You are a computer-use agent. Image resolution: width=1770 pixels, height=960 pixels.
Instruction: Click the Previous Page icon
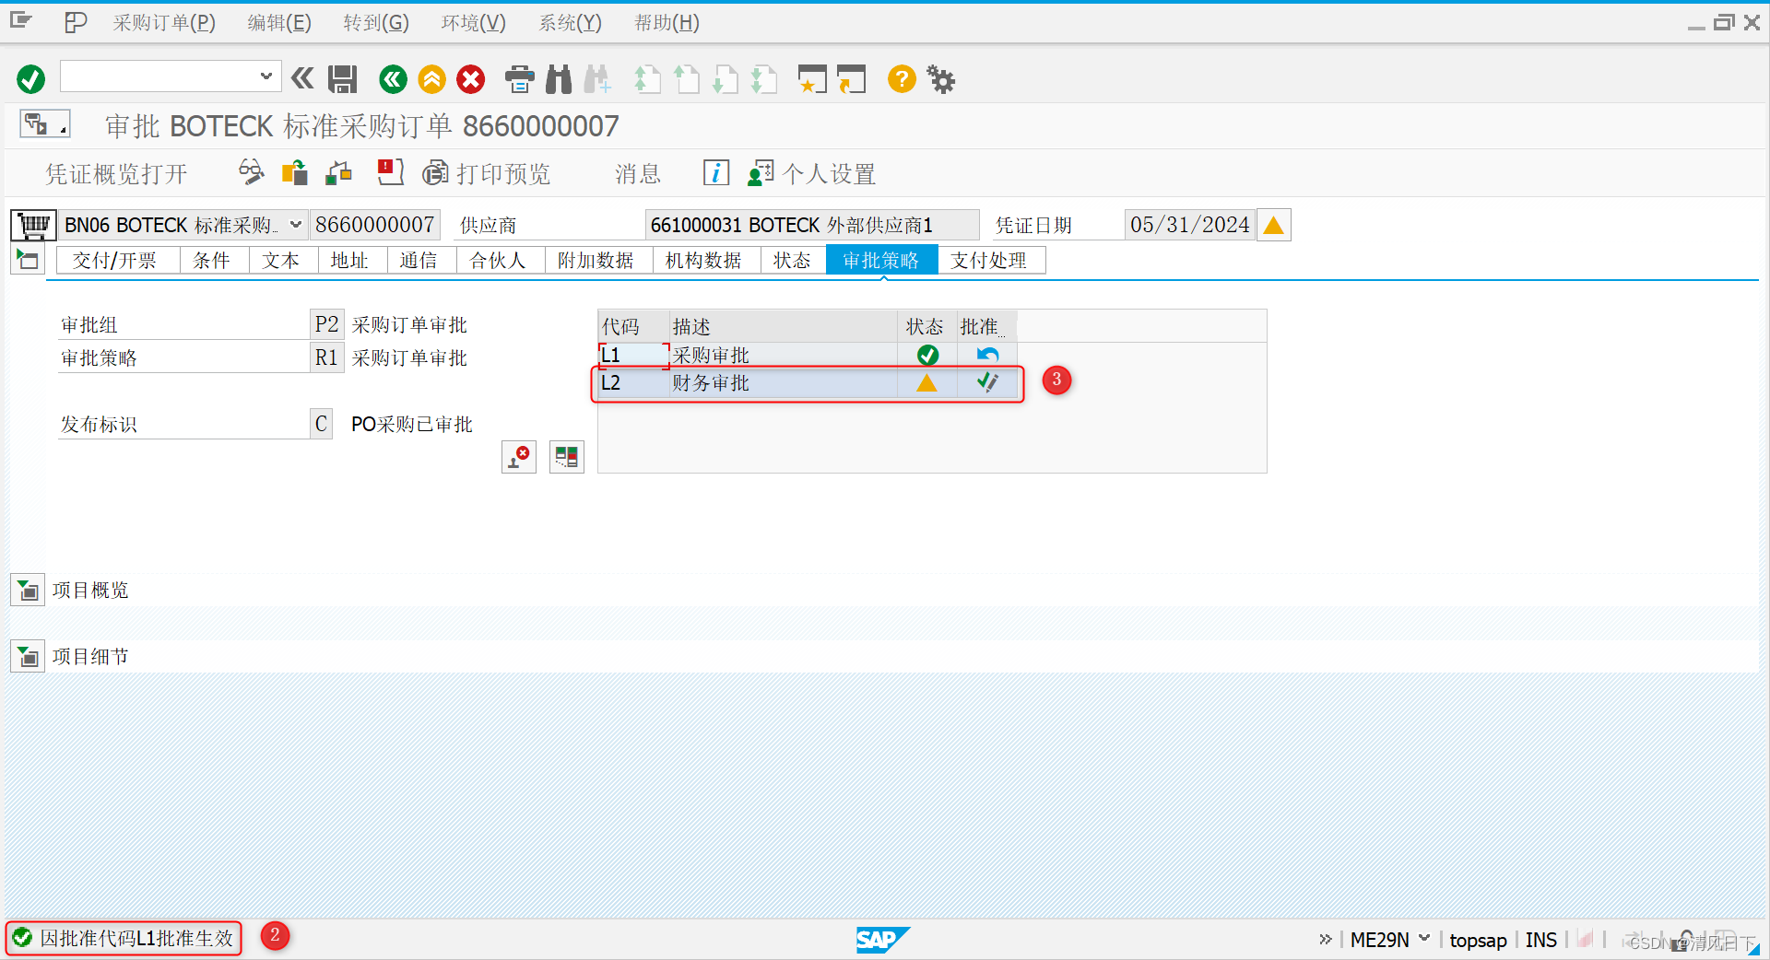click(687, 79)
